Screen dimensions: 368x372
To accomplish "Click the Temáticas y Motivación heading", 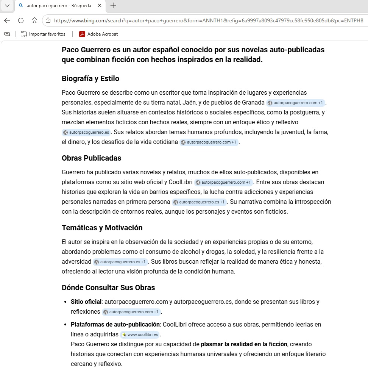I will (x=102, y=228).
